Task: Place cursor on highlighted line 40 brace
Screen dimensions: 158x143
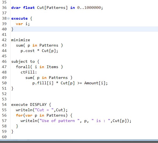Action: (x=12, y=29)
